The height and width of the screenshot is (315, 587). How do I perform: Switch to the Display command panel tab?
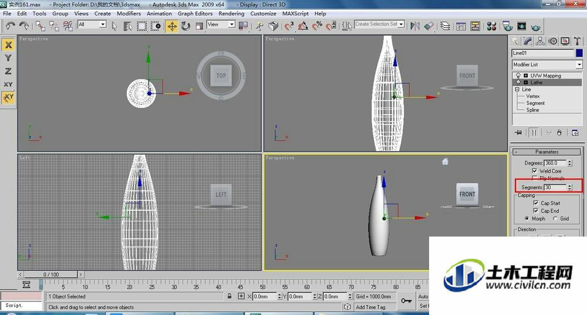(565, 41)
